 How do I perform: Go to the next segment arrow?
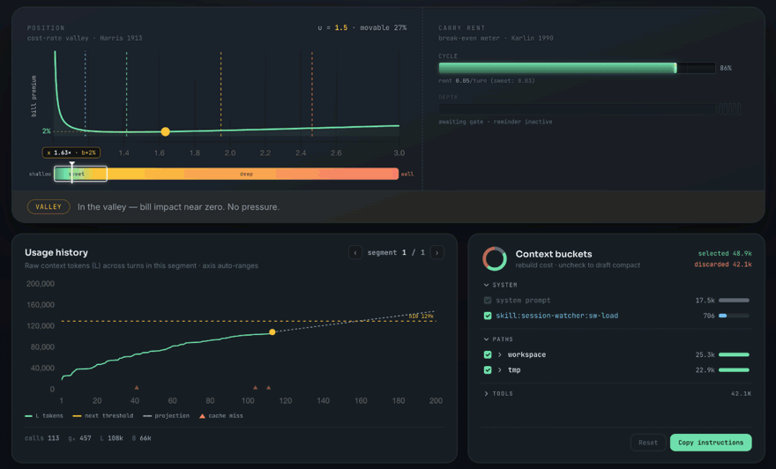click(x=437, y=253)
